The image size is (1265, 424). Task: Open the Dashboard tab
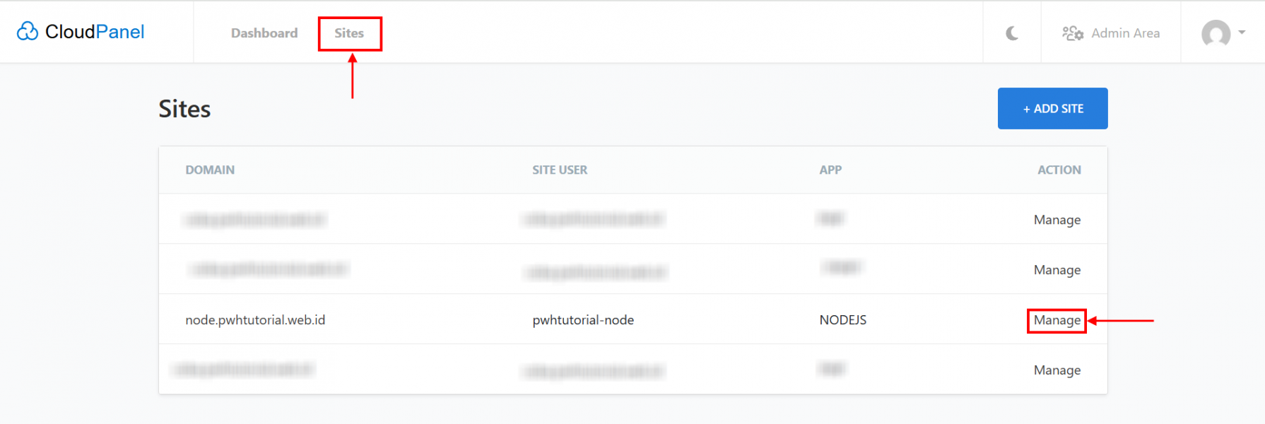pos(264,33)
